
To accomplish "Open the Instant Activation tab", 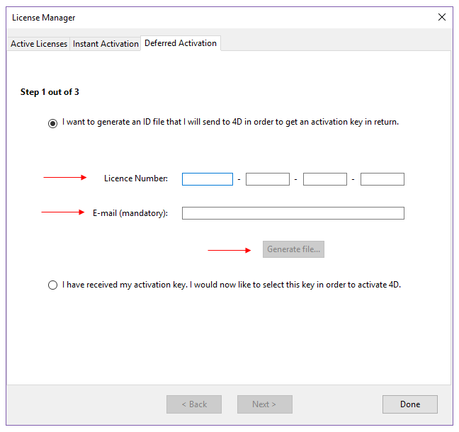I will click(106, 44).
